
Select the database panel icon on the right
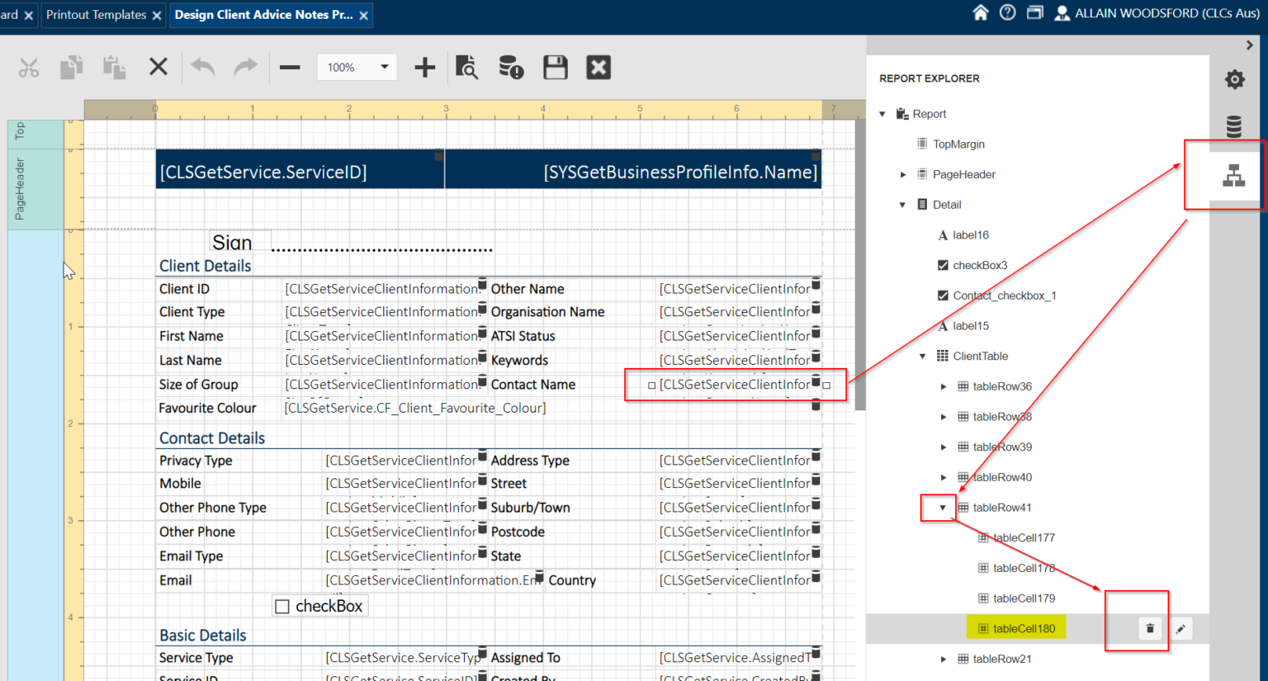tap(1234, 126)
